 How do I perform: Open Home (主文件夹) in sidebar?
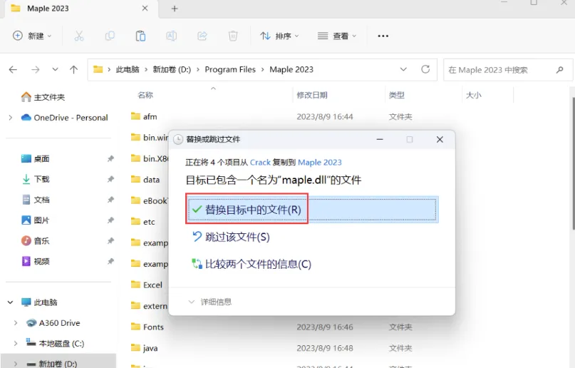click(x=43, y=97)
